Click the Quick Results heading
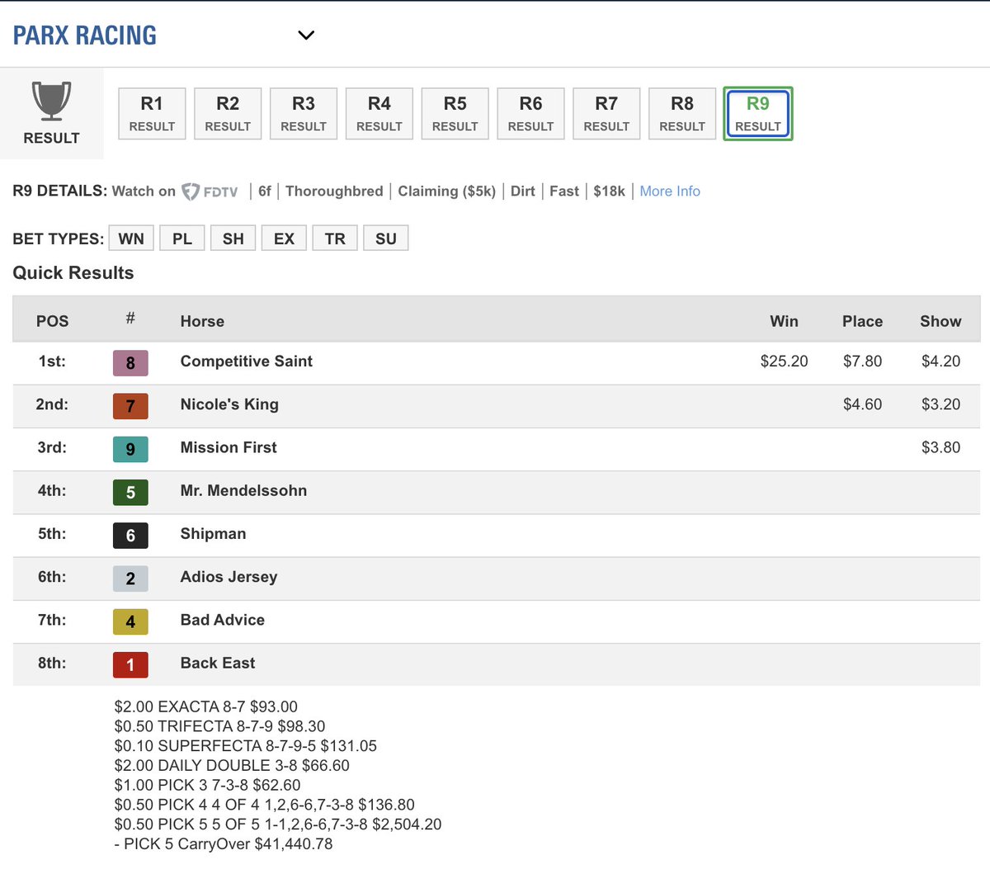 [73, 273]
